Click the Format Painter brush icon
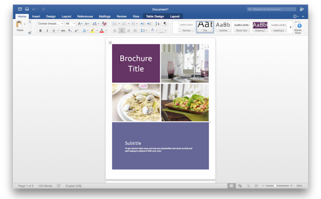Viewport: 321px width, 199px height. pos(30,32)
